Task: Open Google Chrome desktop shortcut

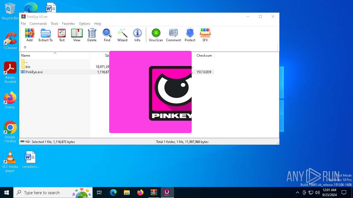Action: pyautogui.click(x=10, y=132)
